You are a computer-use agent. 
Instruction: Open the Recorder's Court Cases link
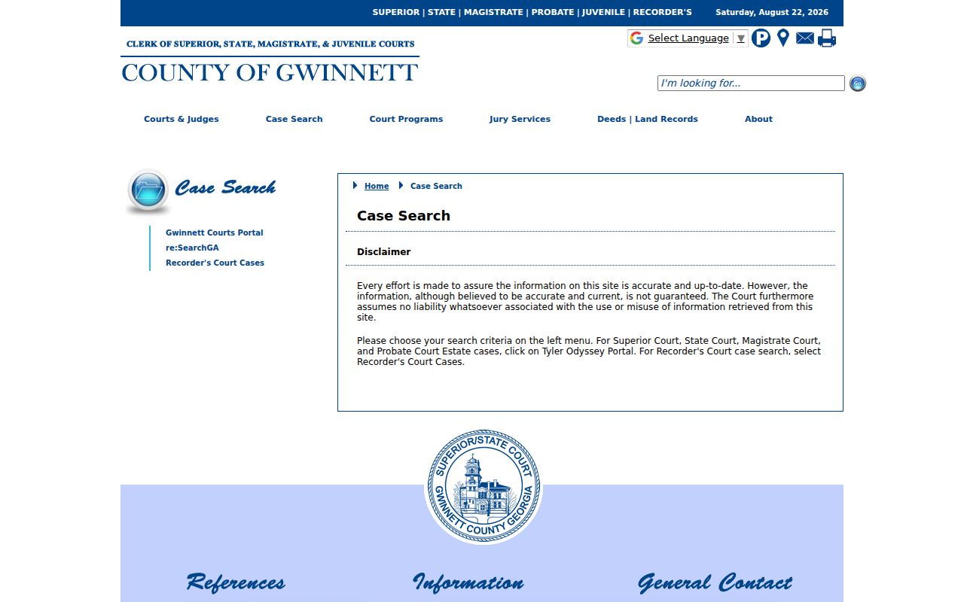[x=215, y=263]
